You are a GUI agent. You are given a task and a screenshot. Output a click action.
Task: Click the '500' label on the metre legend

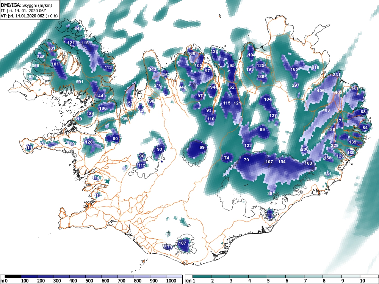(x=89, y=281)
